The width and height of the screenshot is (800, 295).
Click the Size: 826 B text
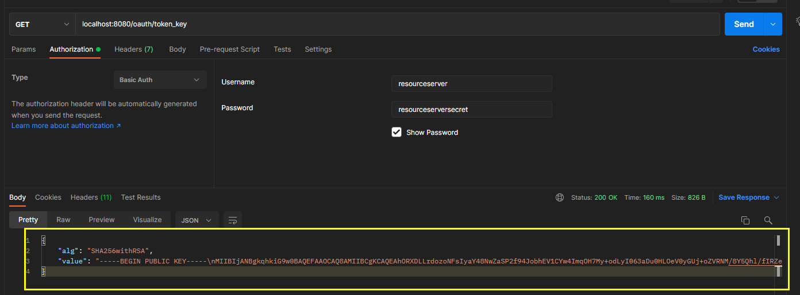tap(689, 197)
